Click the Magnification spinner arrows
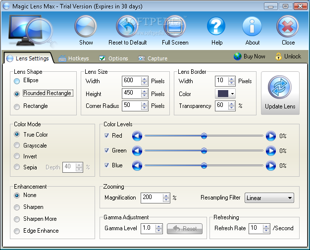The image size is (310, 250). [x=166, y=198]
